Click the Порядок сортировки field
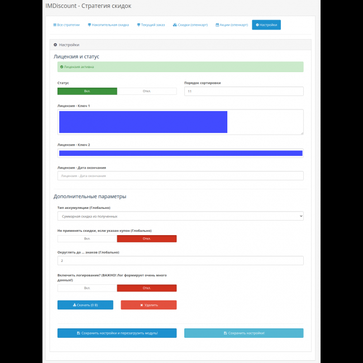 (243, 91)
